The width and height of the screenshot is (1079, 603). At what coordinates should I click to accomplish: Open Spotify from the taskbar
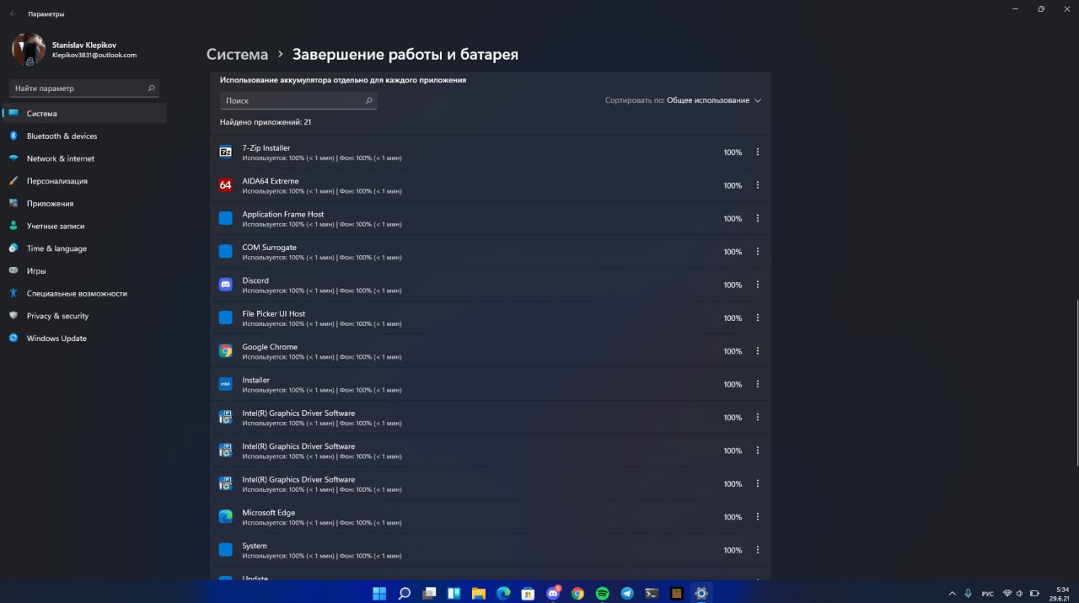[x=602, y=593]
